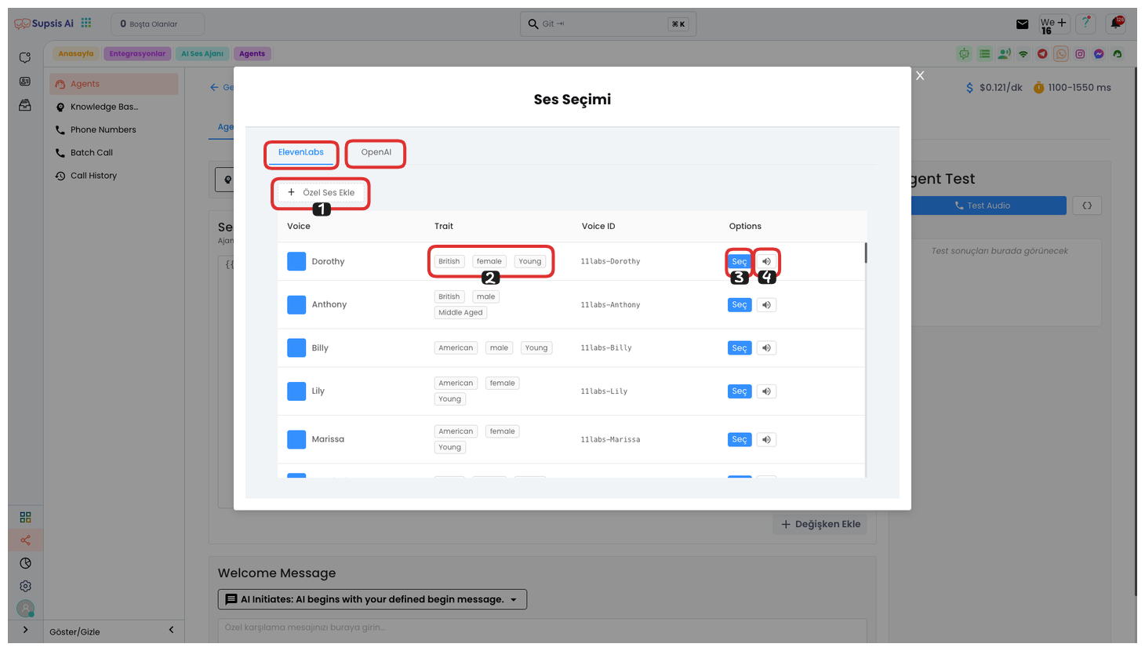Open the Anasayfa tab
This screenshot has height=651, width=1145.
76,54
